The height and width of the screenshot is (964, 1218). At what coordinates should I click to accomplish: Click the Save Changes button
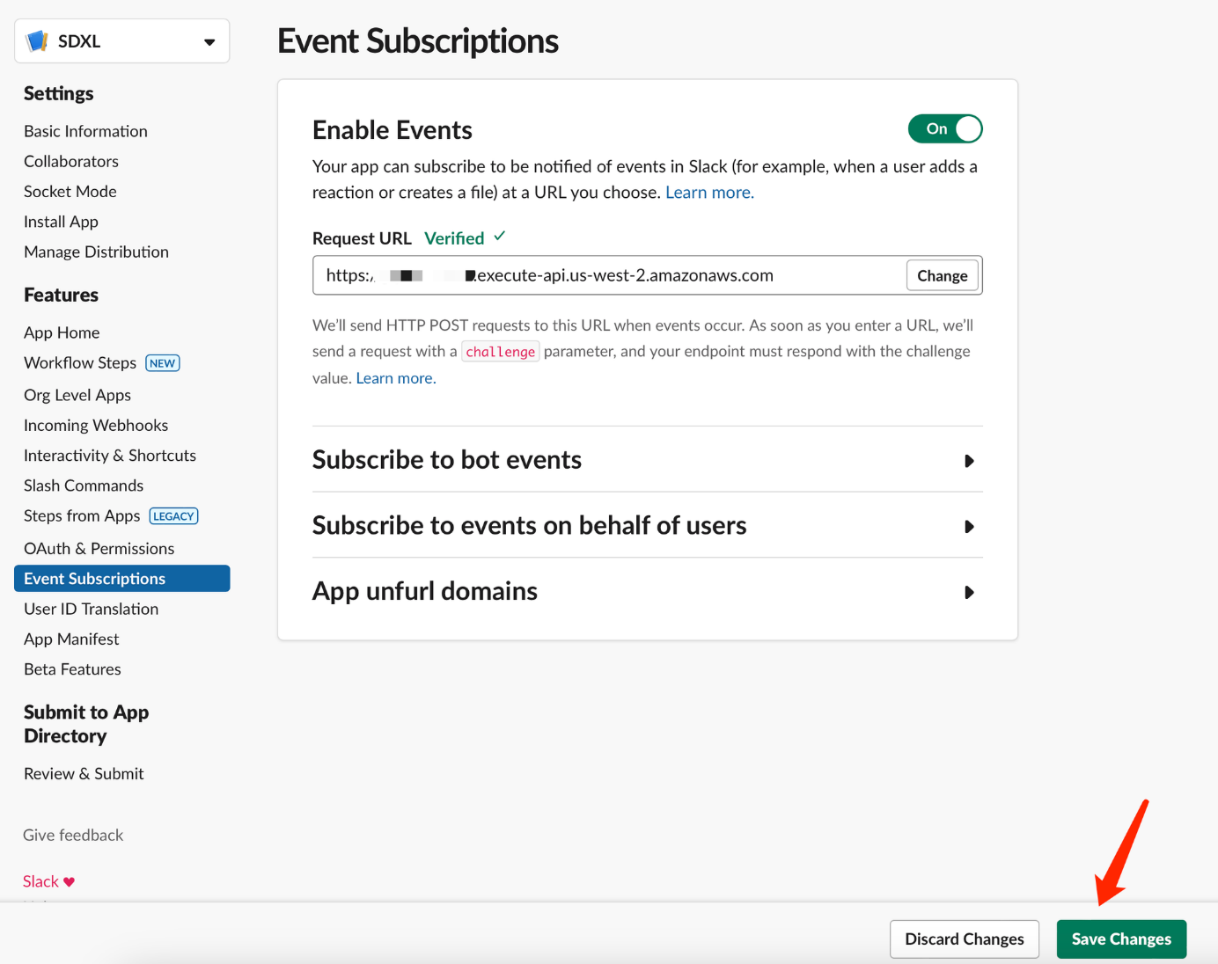1121,939
